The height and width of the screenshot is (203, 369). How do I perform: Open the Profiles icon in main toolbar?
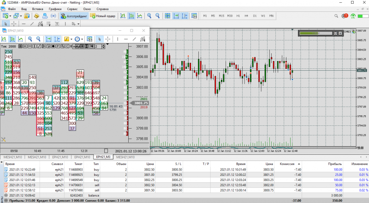click(16, 16)
